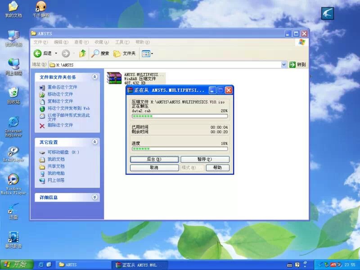
Task: Click the 进度 total progress bar
Action: [180, 149]
